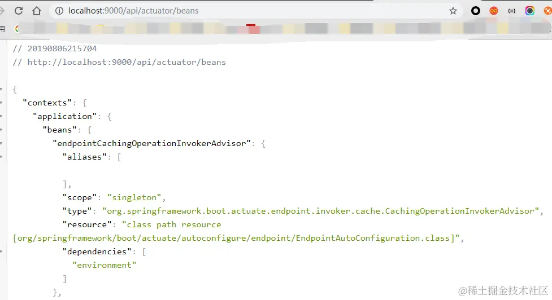552x300 pixels.
Task: Click the "dependencies" key
Action: (x=97, y=252)
